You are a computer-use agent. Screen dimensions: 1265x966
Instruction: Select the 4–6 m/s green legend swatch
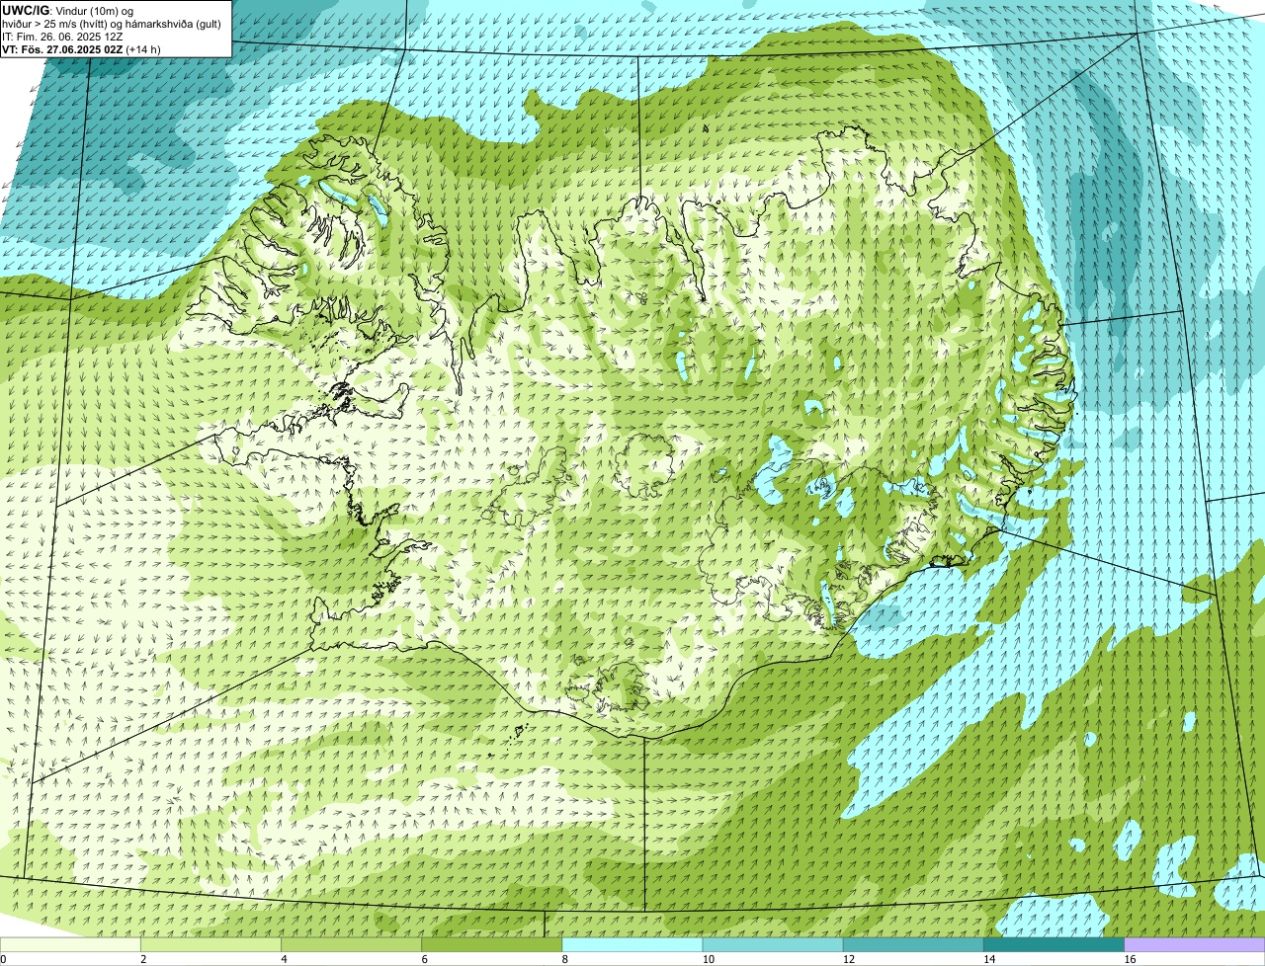coord(352,944)
